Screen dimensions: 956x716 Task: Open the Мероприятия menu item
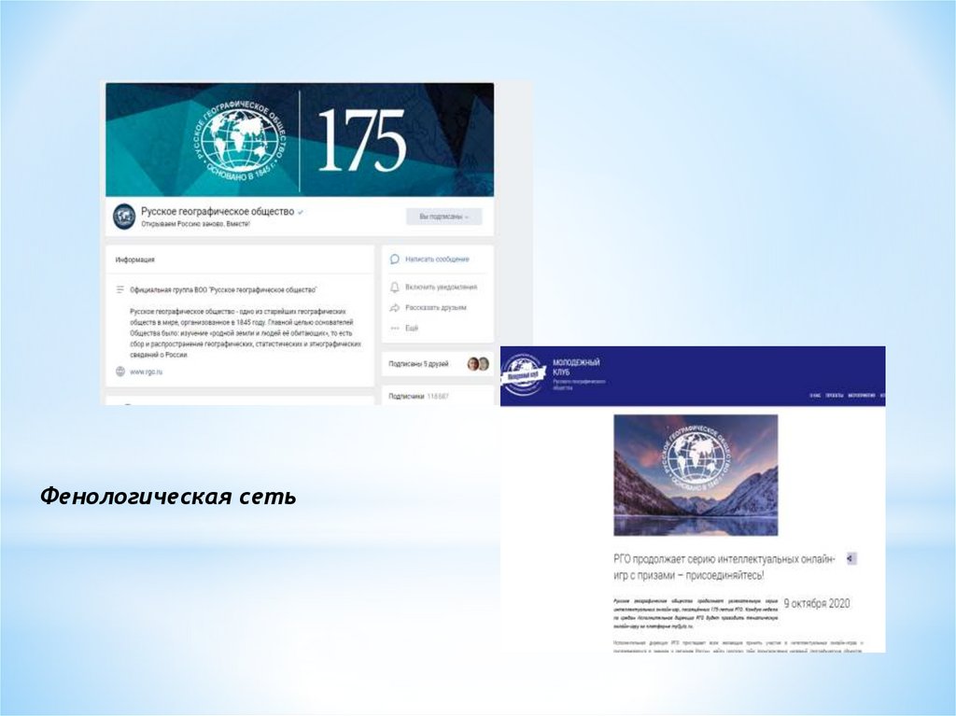click(862, 396)
